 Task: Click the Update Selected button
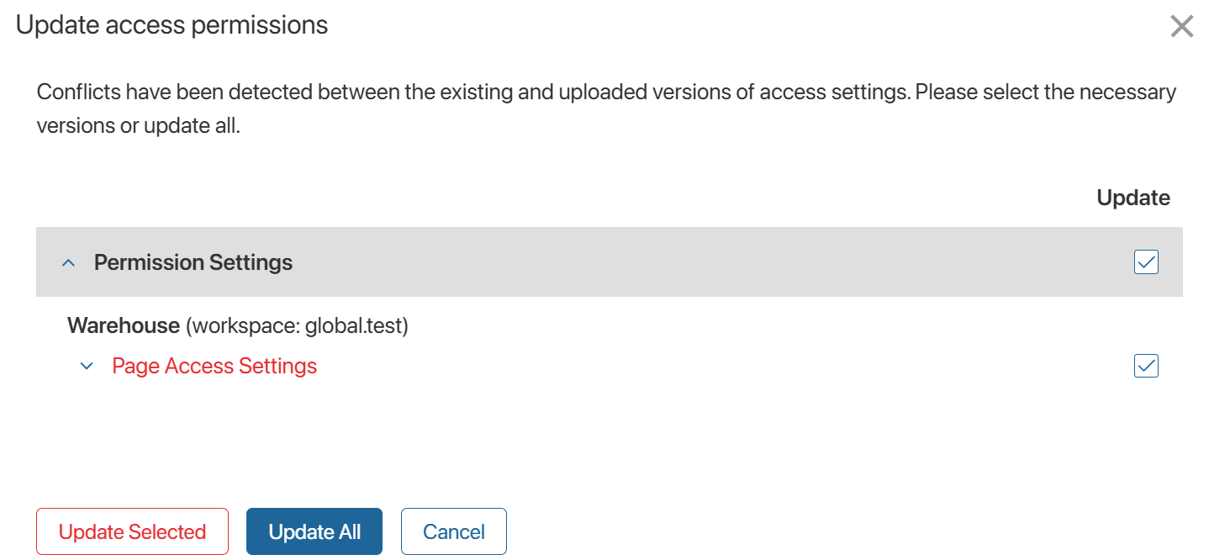point(132,531)
